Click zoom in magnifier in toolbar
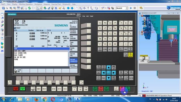181x102 pixels. (x=11, y=8)
